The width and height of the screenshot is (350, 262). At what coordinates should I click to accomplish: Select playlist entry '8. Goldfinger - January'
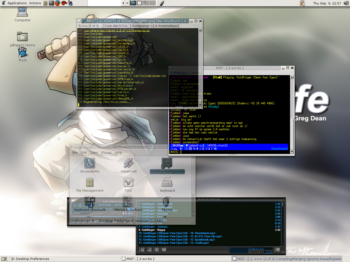click(209, 227)
